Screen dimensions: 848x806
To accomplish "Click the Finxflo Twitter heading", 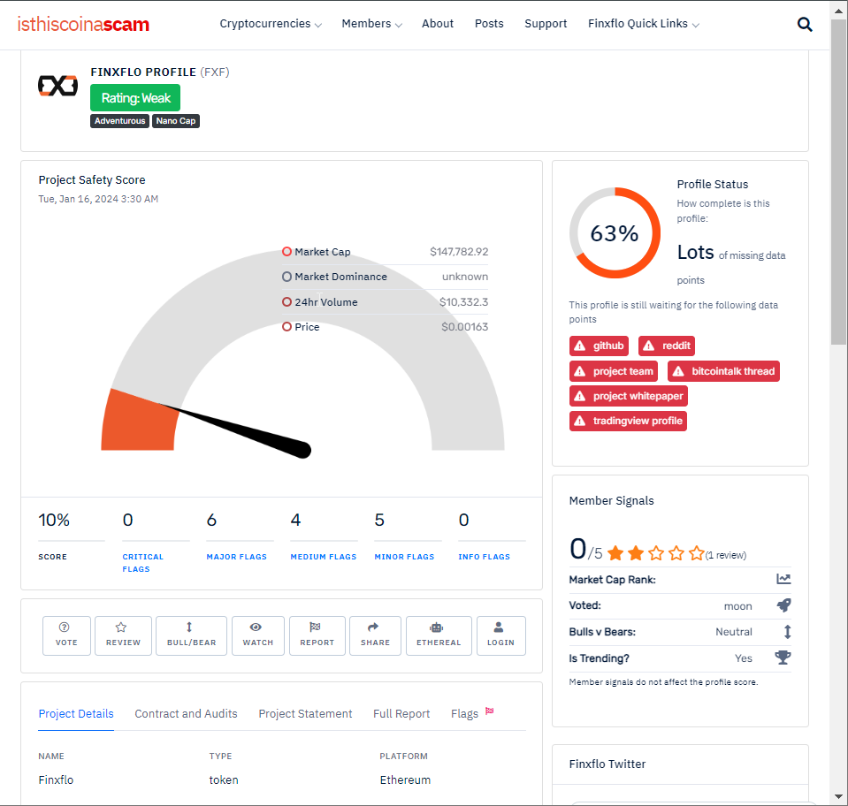I will [x=607, y=764].
